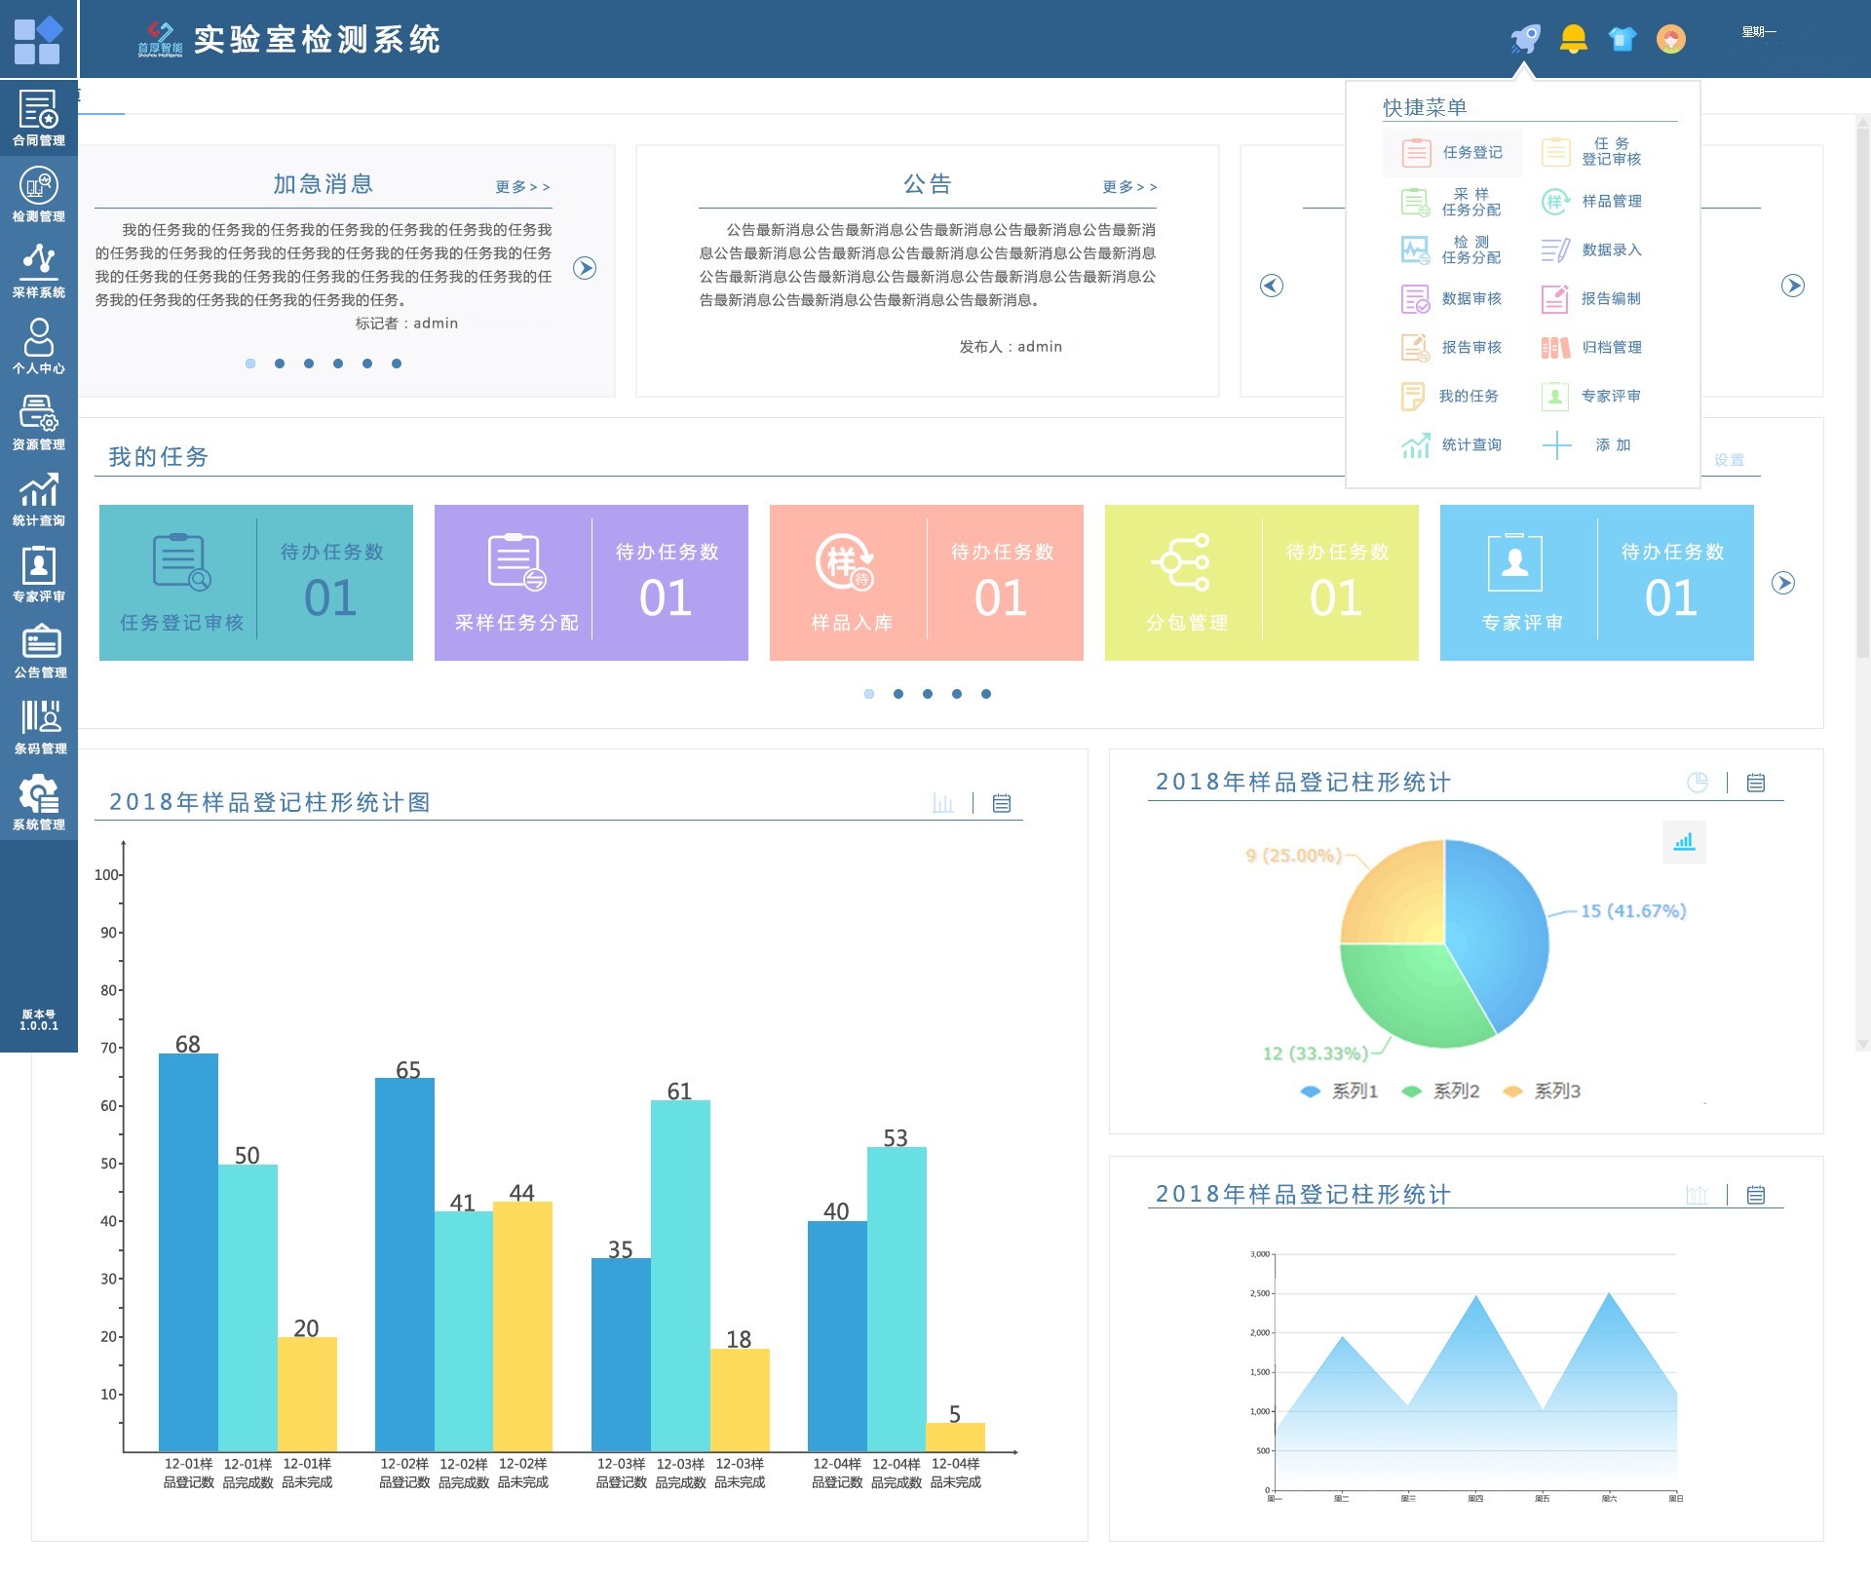Open the rocket quick menu icon
Image resolution: width=1871 pixels, height=1571 pixels.
[1525, 39]
